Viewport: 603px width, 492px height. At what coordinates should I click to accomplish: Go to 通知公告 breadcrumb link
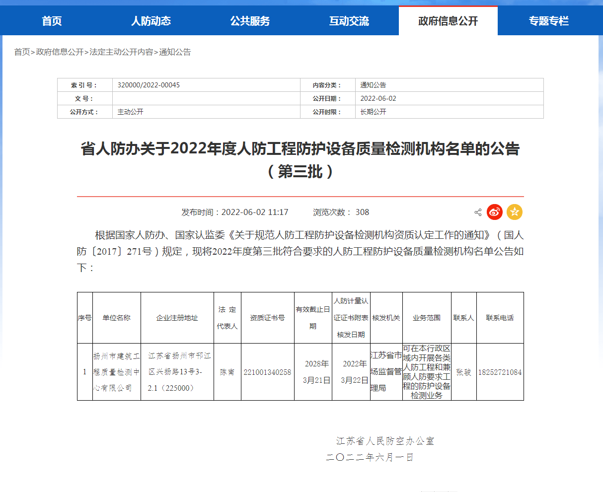coord(175,52)
